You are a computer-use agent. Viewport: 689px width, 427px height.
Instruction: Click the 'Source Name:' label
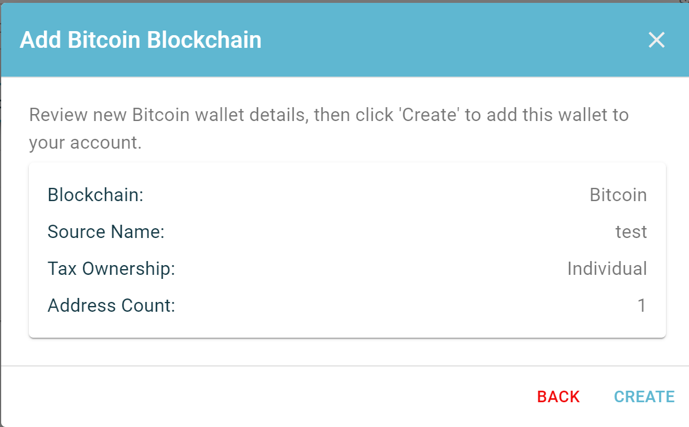(x=106, y=232)
